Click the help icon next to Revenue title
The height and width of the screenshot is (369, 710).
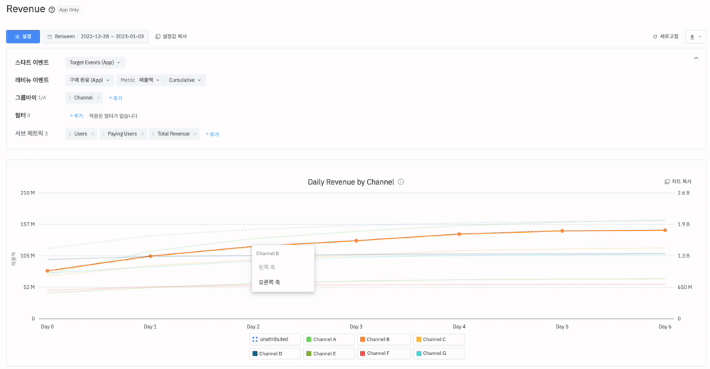(51, 10)
